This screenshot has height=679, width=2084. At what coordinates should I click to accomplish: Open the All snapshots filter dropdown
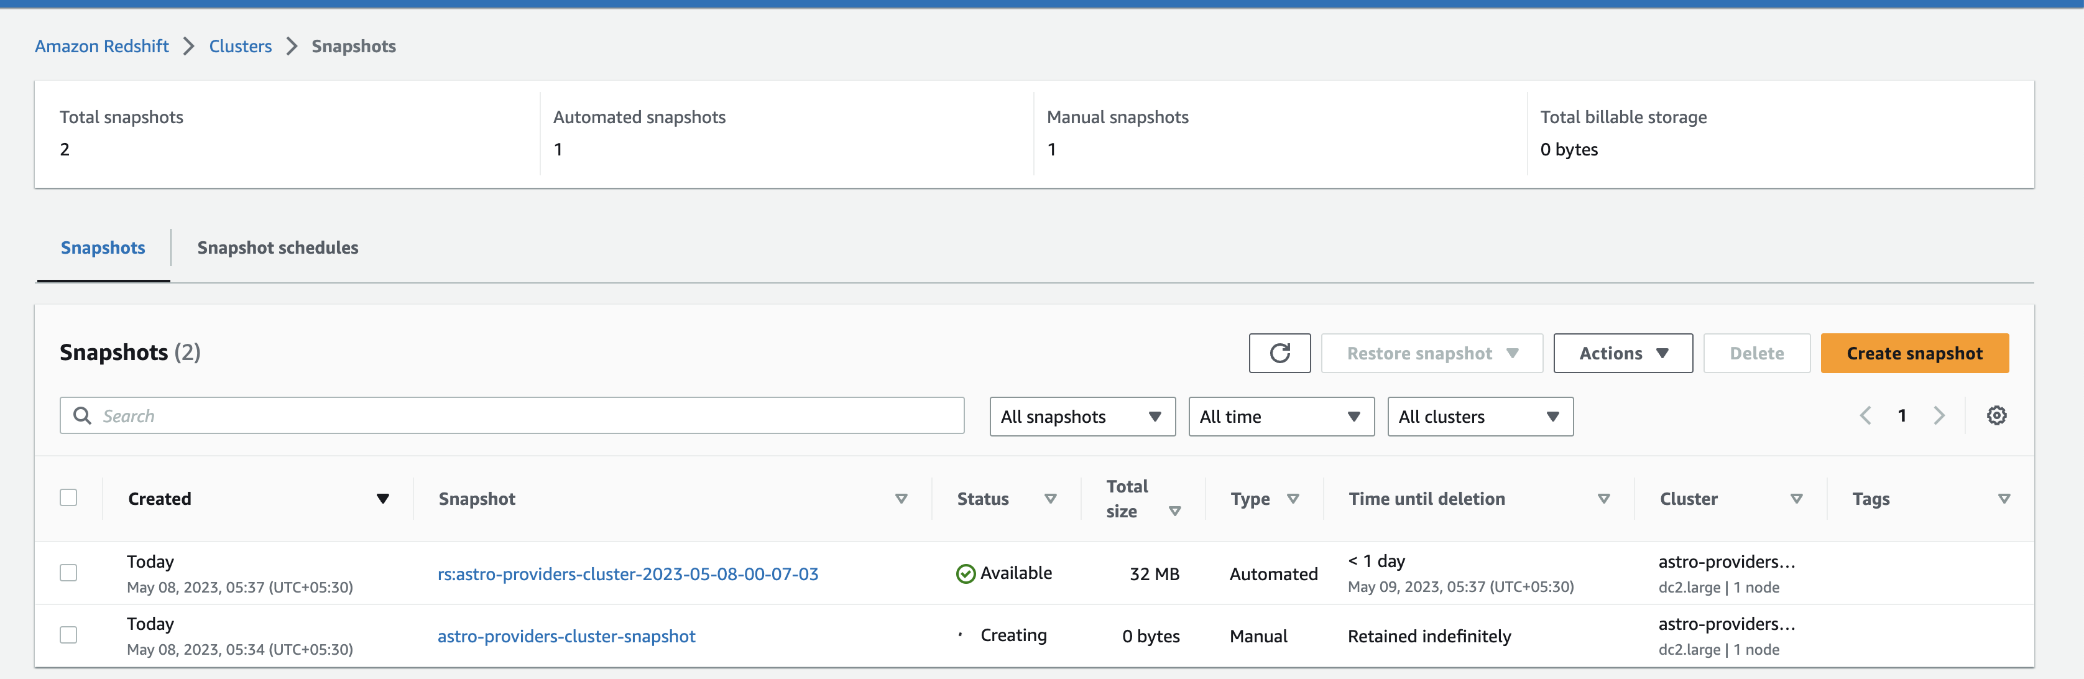[1082, 416]
